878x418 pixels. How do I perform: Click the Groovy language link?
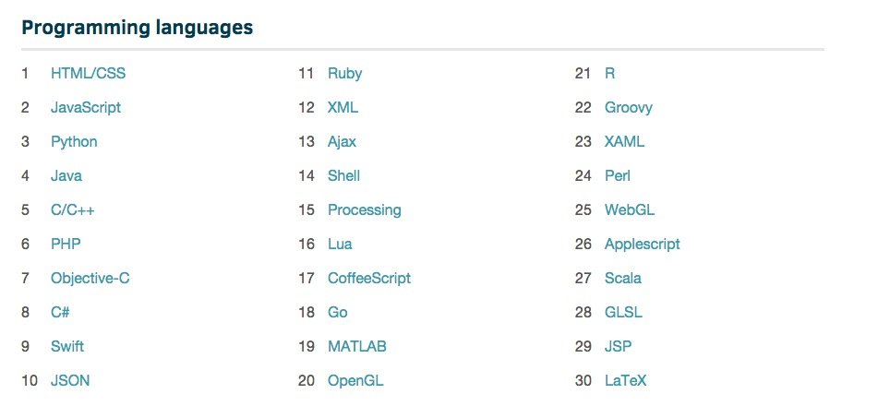[629, 107]
